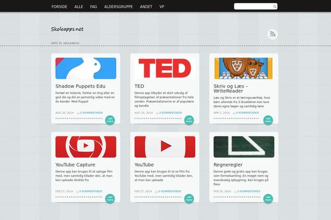Click read-more circle on Regneregler card
Image resolution: width=331 pixels, height=220 pixels.
[x=268, y=199]
